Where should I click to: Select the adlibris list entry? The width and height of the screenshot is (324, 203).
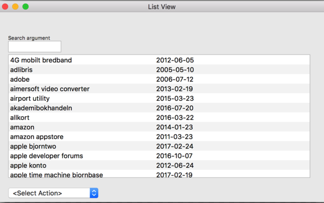(21, 70)
